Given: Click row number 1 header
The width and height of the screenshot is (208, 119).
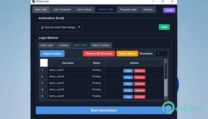Looking at the screenshot, I should coord(44,70).
